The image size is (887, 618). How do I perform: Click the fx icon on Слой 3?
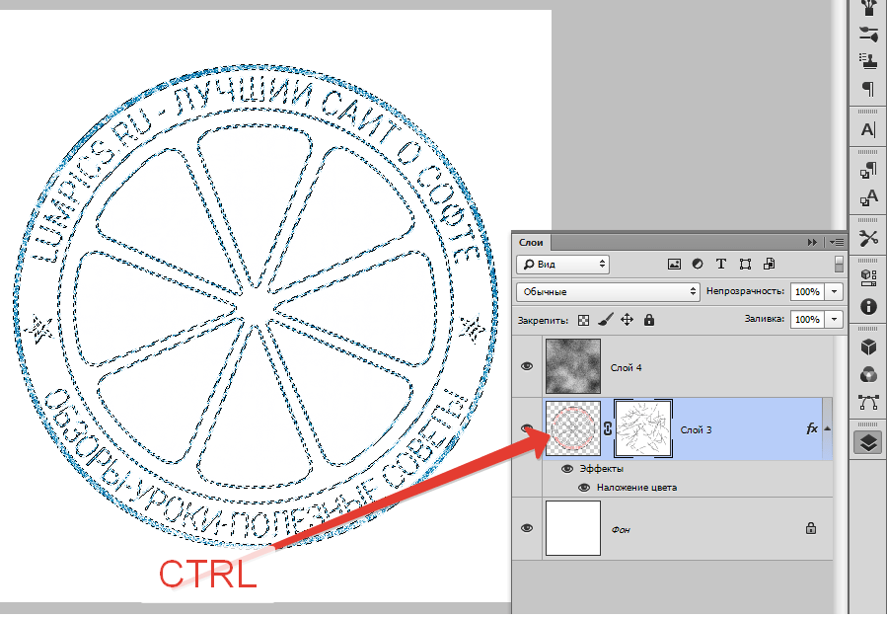[812, 429]
